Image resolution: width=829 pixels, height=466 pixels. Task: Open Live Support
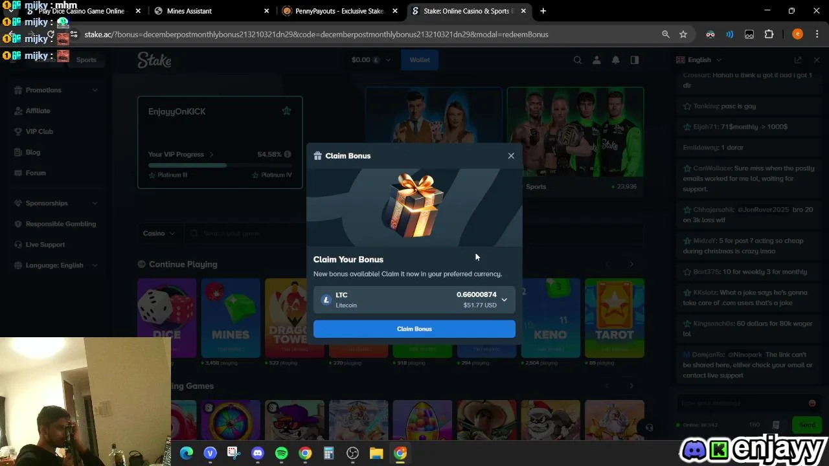(45, 245)
